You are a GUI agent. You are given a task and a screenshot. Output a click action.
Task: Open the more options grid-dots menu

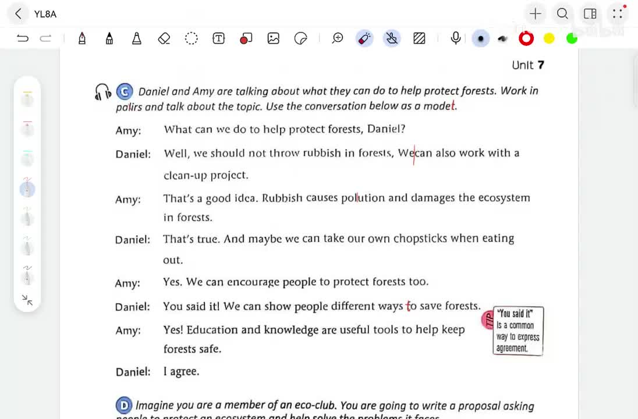click(x=618, y=14)
